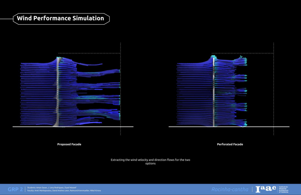Click the GRP 2 label in footer
The height and width of the screenshot is (195, 301).
click(x=15, y=189)
